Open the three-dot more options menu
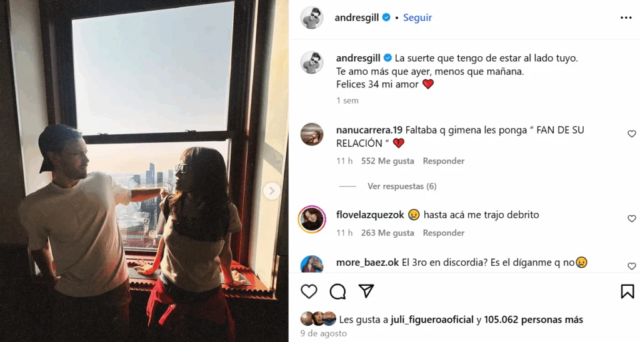This screenshot has width=640, height=342. pyautogui.click(x=626, y=17)
